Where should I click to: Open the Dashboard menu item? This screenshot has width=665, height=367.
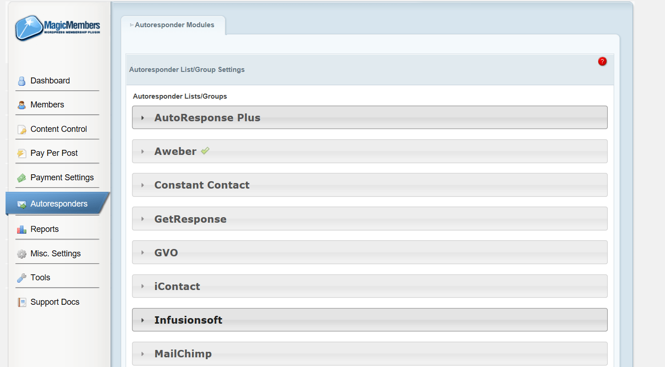(x=50, y=81)
